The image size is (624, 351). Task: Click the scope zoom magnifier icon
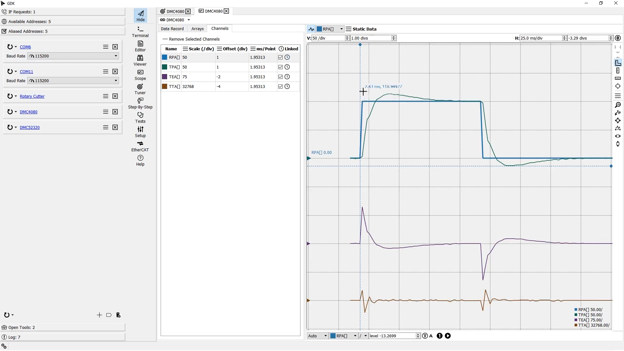point(617,105)
